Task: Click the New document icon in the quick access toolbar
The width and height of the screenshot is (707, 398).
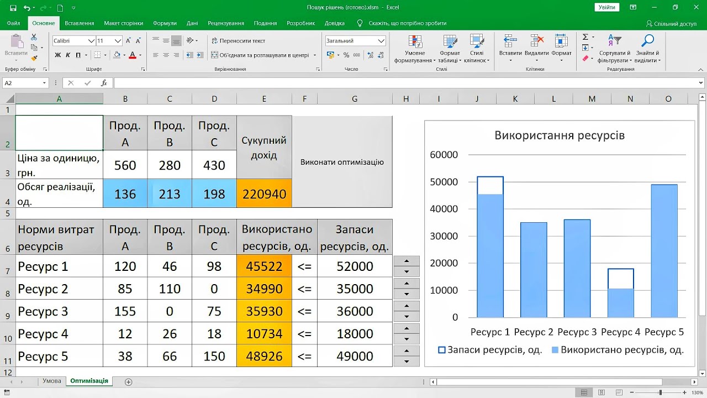Action: click(60, 8)
